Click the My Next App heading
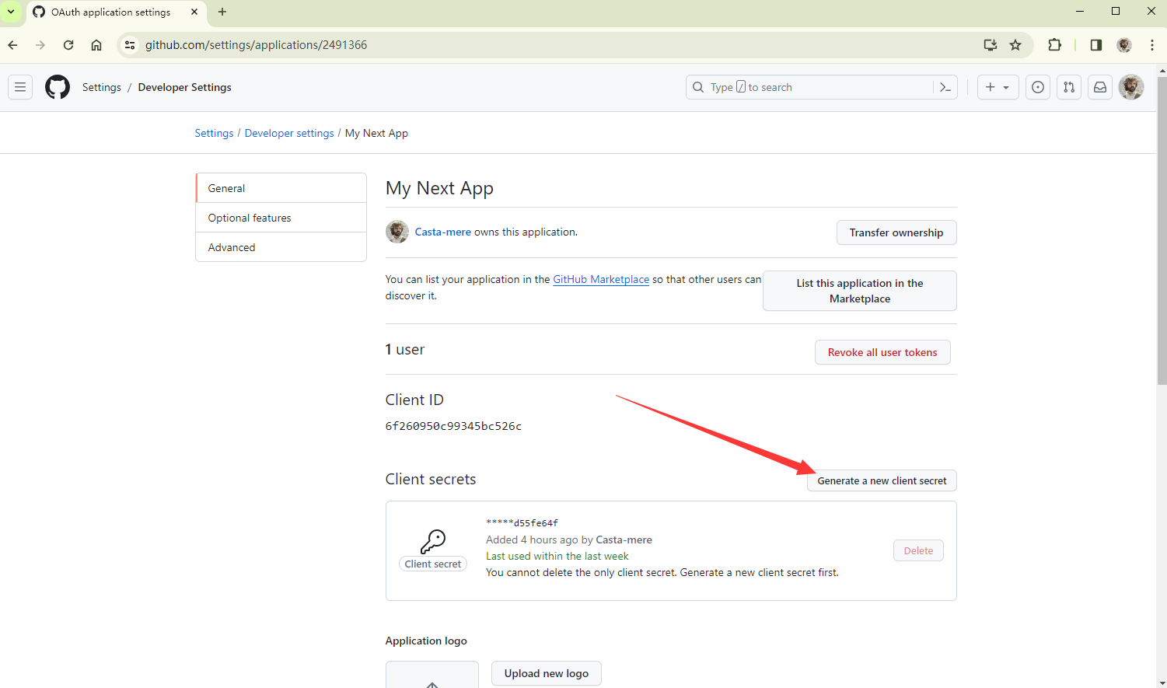The height and width of the screenshot is (688, 1167). pyautogui.click(x=439, y=188)
